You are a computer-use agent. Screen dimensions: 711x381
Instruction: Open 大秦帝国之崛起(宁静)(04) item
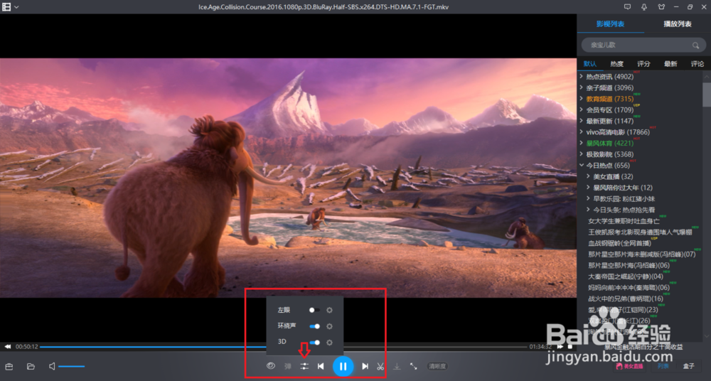point(626,277)
